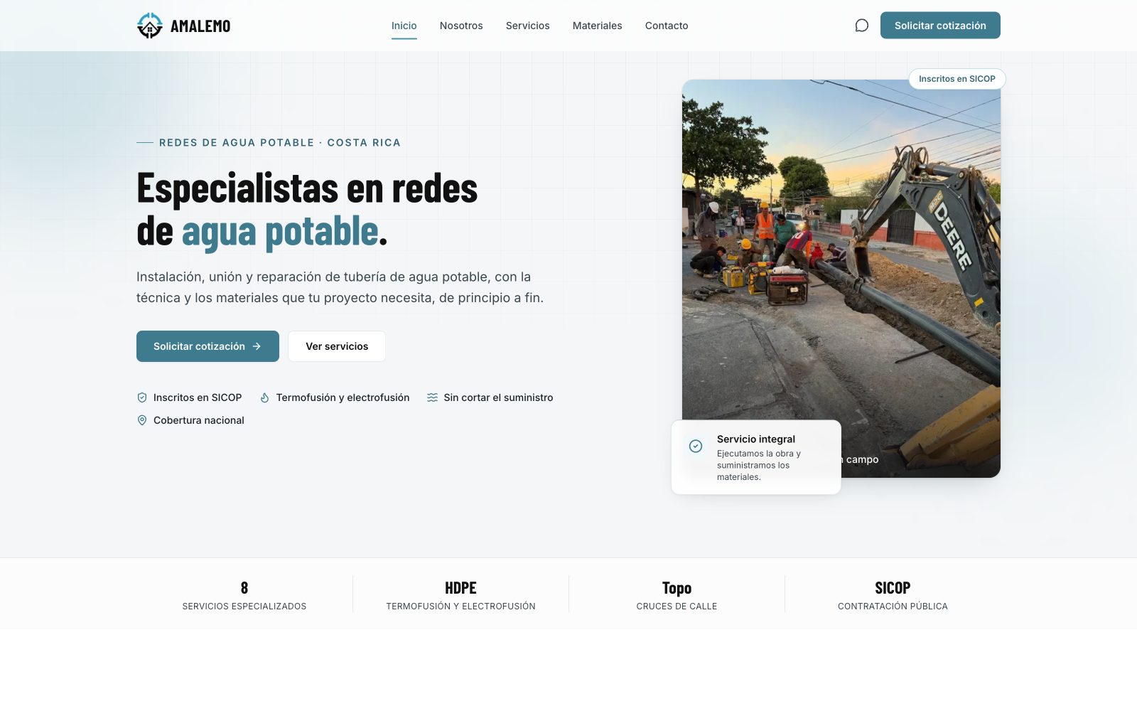Screen dimensions: 1137x711
Task: Click the Ver servicios button
Action: pos(337,346)
